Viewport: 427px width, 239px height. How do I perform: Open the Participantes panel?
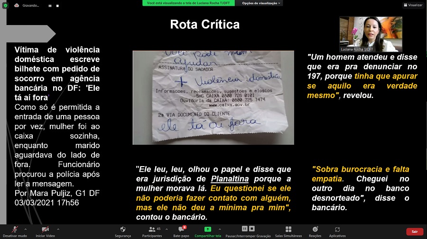tap(152, 229)
